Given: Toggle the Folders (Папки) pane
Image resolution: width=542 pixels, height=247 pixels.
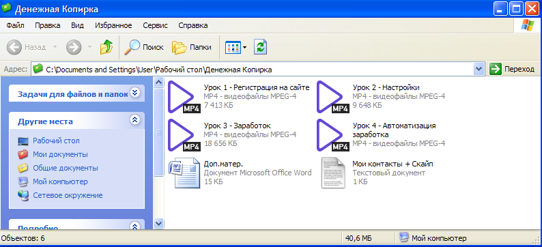Looking at the screenshot, I should pyautogui.click(x=192, y=47).
